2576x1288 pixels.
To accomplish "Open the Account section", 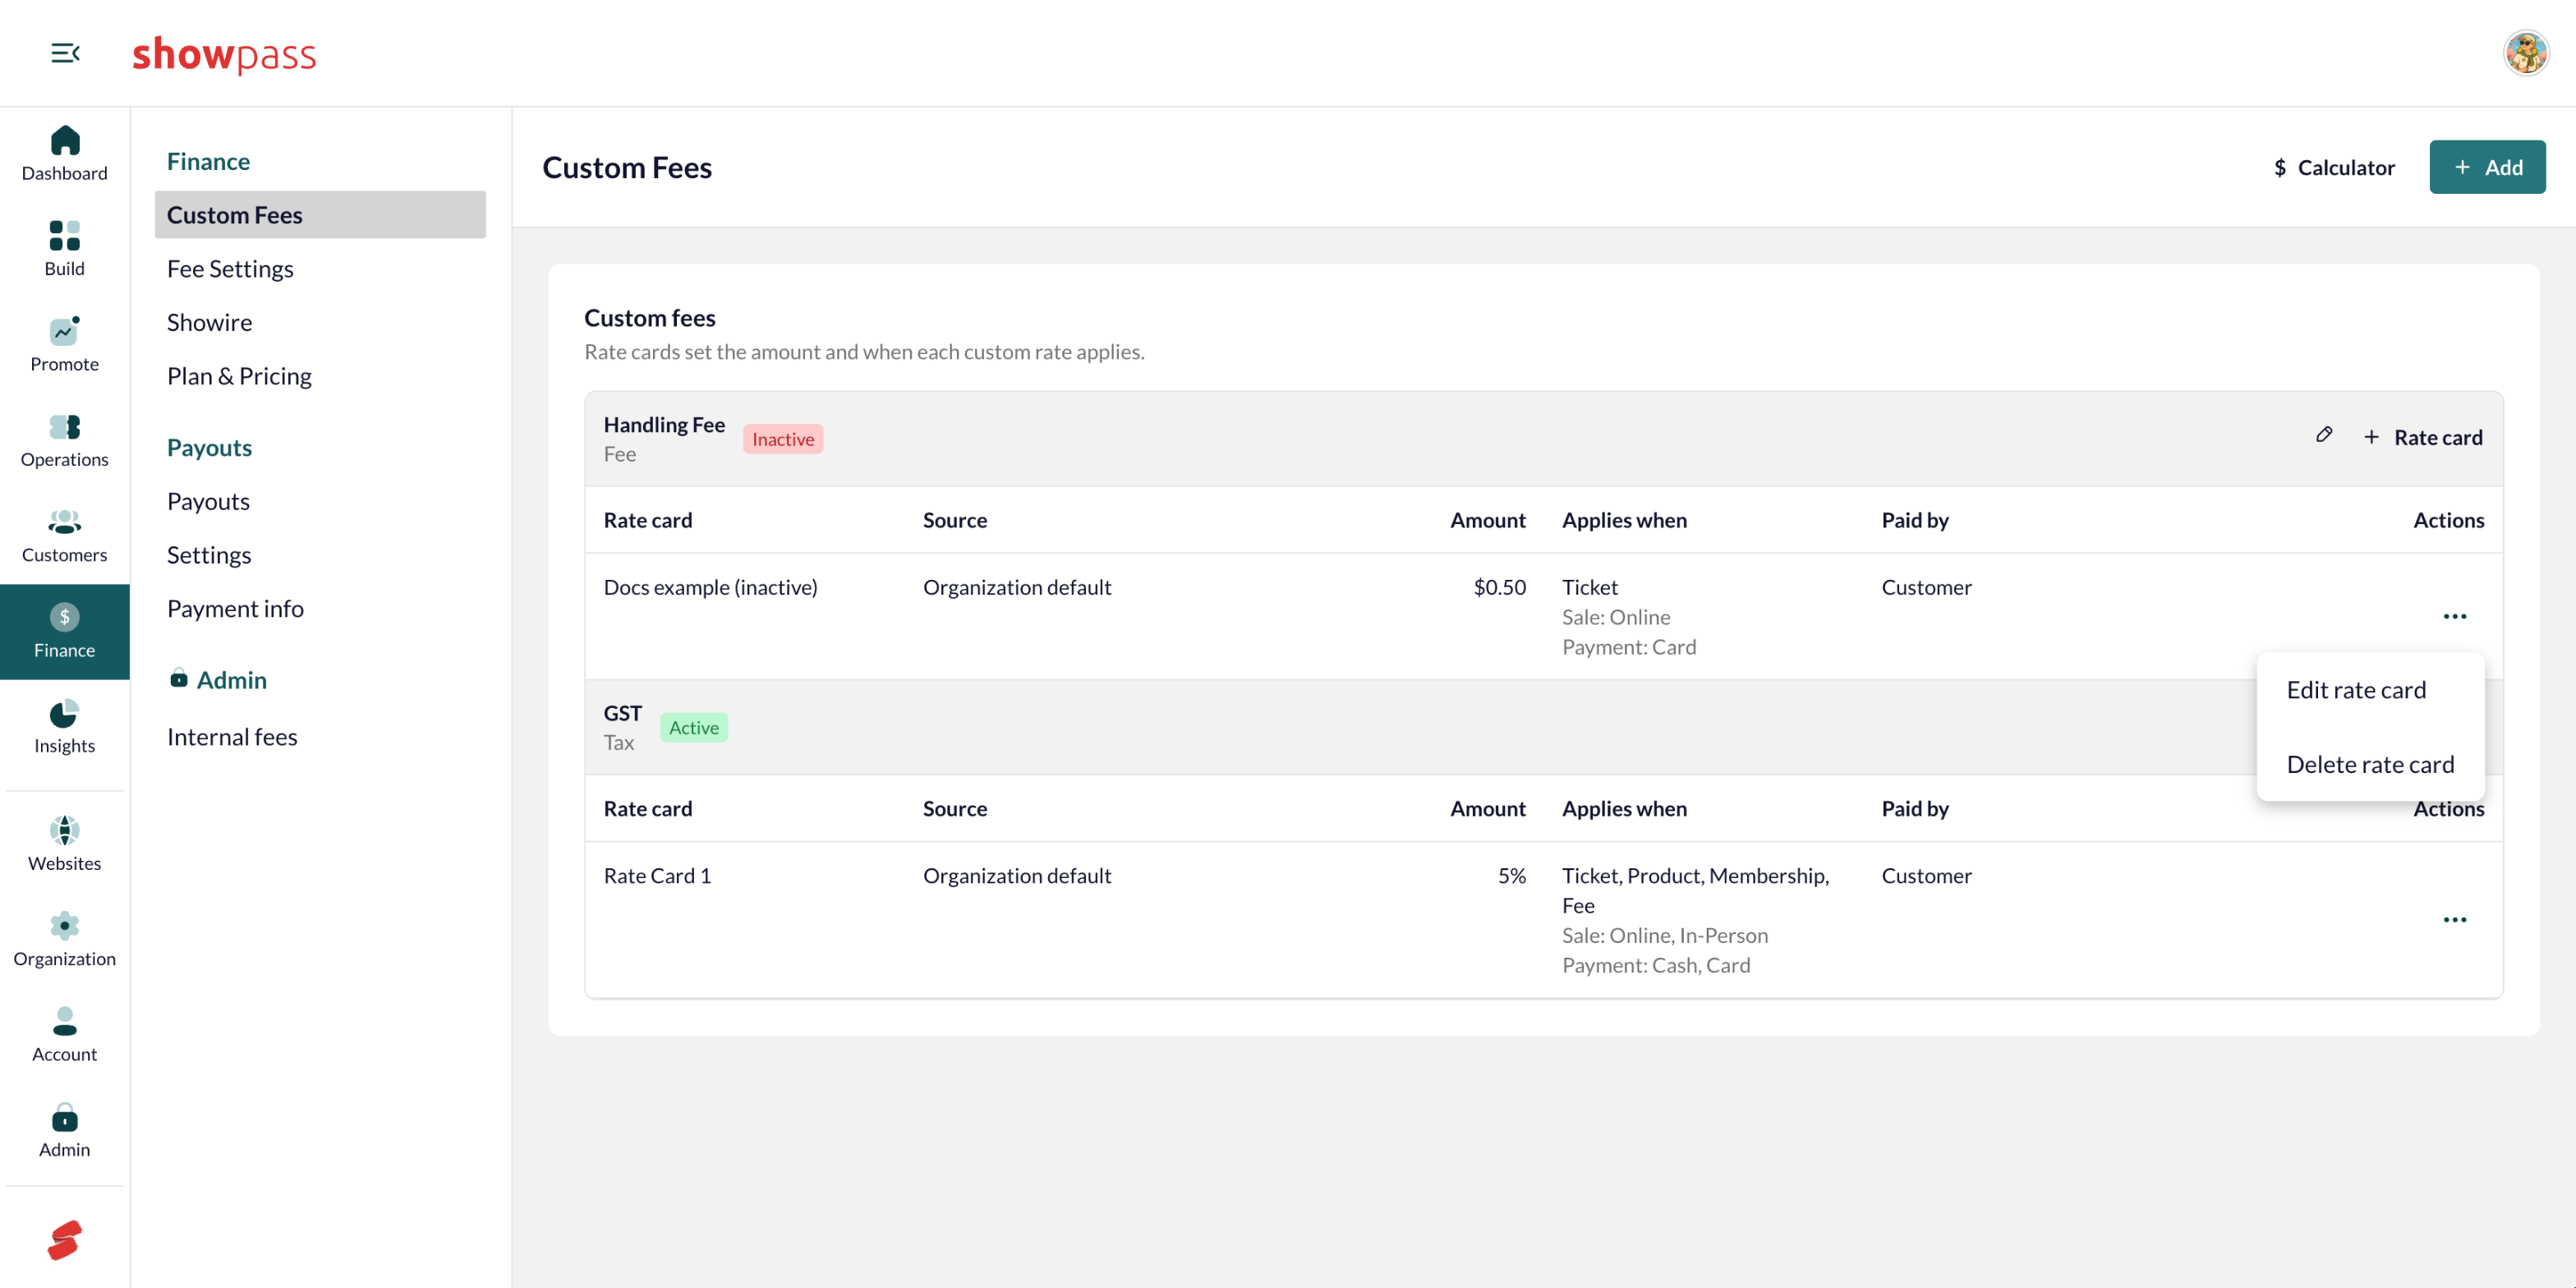I will tap(64, 1035).
